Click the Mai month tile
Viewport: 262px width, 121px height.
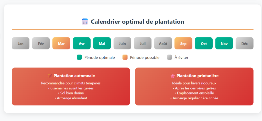(x=102, y=43)
